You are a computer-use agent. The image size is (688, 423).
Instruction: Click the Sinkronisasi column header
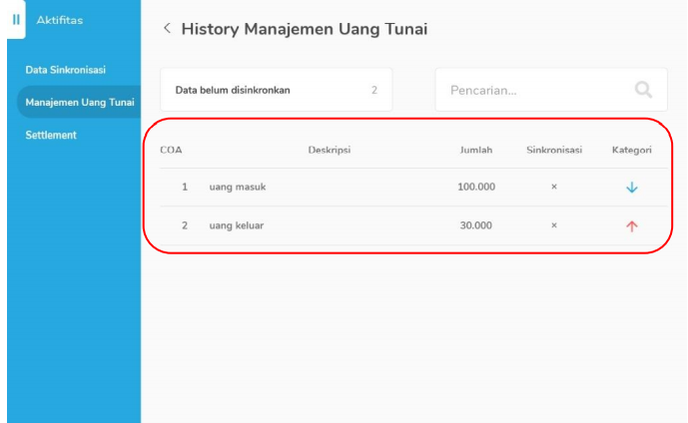pyautogui.click(x=554, y=151)
